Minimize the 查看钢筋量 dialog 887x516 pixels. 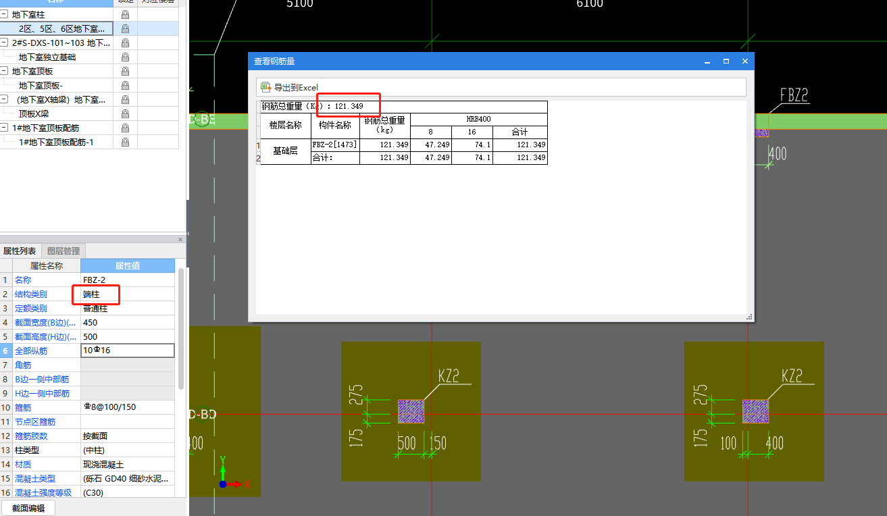[x=707, y=61]
